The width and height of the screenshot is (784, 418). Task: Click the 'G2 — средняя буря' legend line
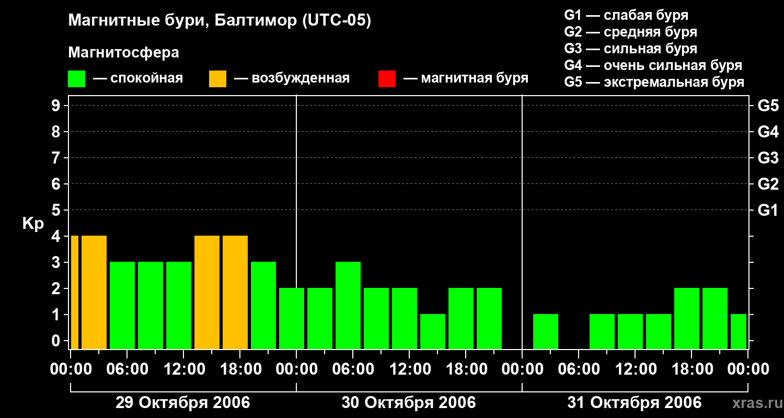pyautogui.click(x=630, y=32)
